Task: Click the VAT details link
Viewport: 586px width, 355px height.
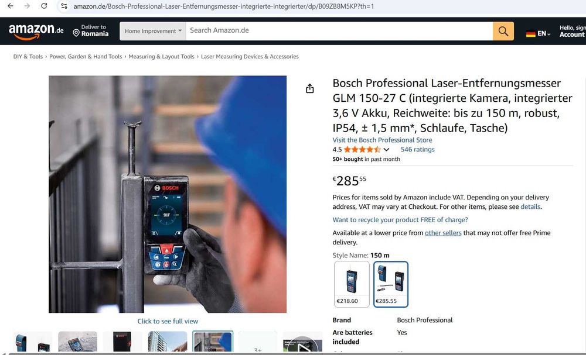Action: click(x=530, y=206)
